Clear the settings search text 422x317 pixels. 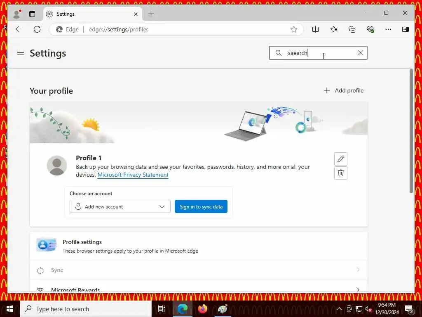[x=360, y=53]
